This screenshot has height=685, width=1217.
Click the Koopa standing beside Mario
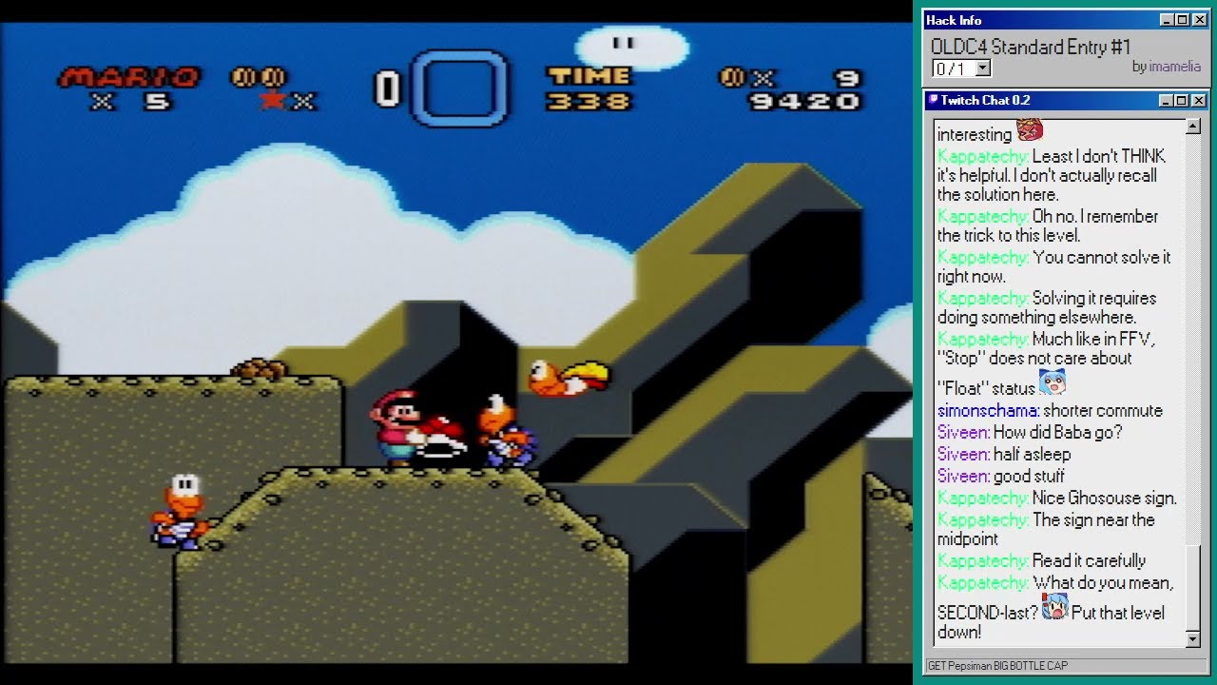pyautogui.click(x=507, y=431)
